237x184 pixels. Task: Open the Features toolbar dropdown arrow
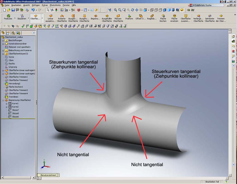pyautogui.click(x=15, y=18)
